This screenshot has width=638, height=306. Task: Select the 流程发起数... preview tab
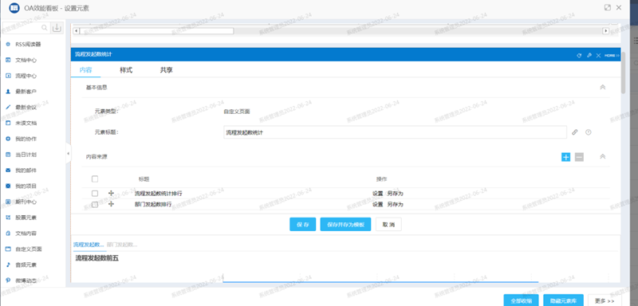tap(89, 245)
